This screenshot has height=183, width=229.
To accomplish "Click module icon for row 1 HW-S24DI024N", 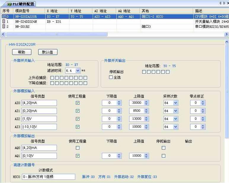I will [x=4, y=22].
